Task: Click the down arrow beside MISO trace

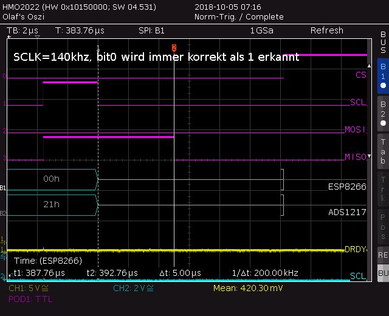Action: tap(369, 156)
